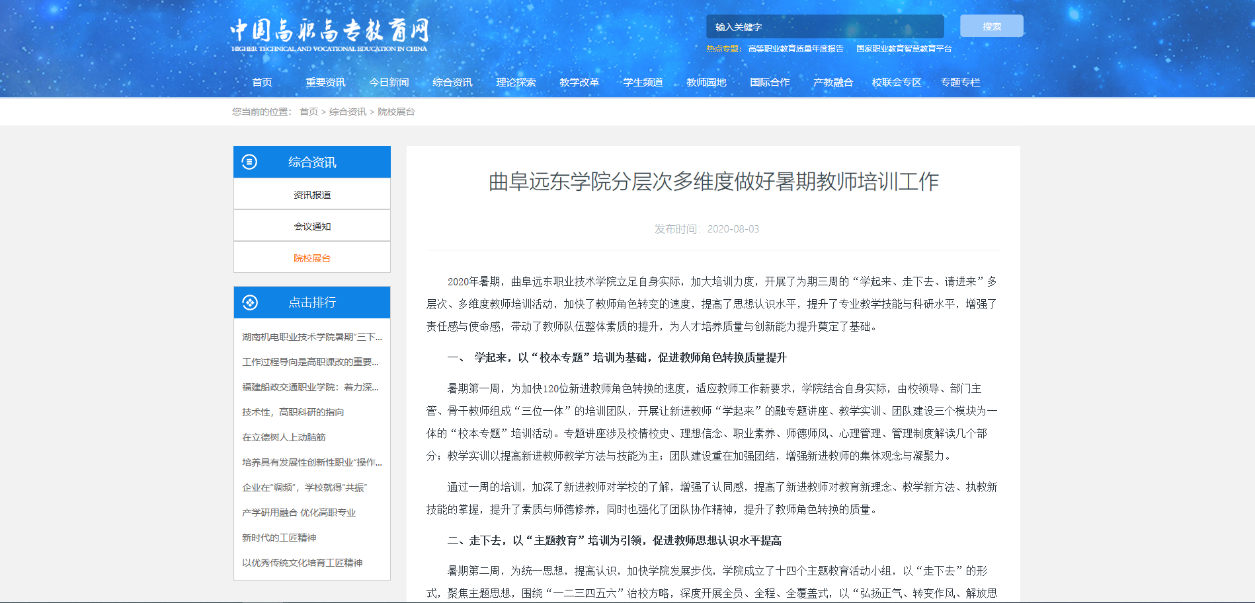Click heading 二、走下去，以“主题教育”培训为引领
Viewport: 1255px width, 603px height.
(614, 540)
